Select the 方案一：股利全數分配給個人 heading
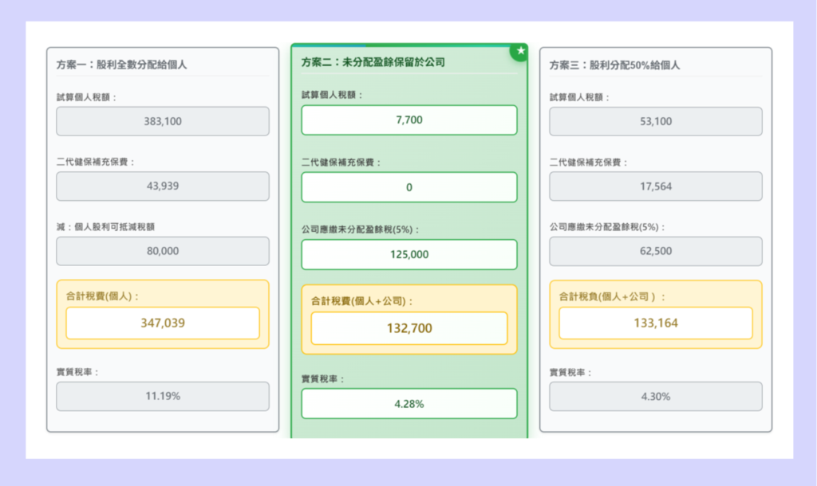 pyautogui.click(x=122, y=65)
